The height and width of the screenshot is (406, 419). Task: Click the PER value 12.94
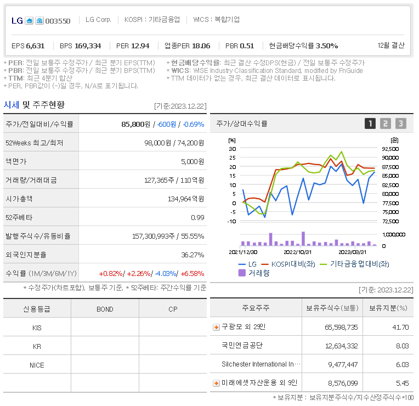(x=140, y=46)
